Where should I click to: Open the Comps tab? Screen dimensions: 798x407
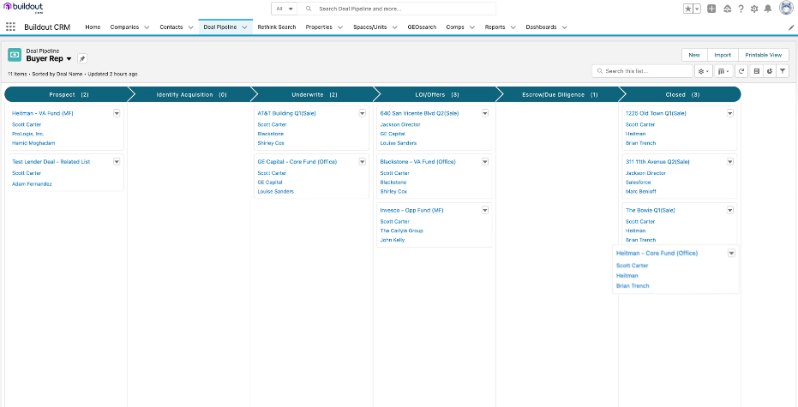(455, 27)
